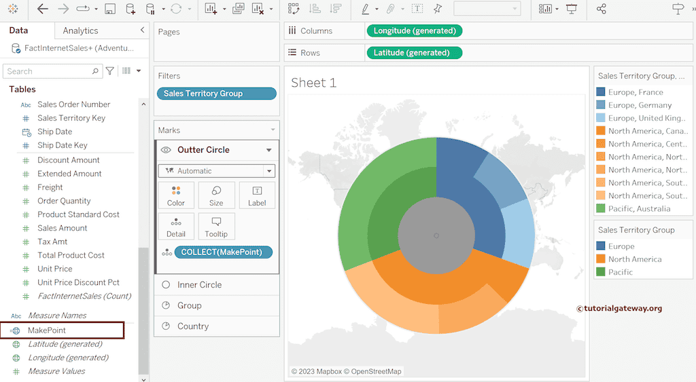Collapse the Data pane with left chevron
The image size is (696, 382).
[x=142, y=31]
